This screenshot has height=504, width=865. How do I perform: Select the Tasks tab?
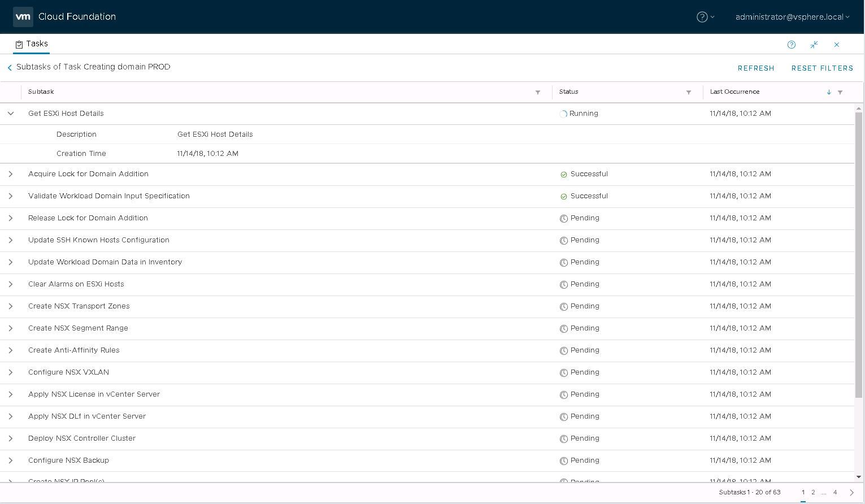point(37,44)
